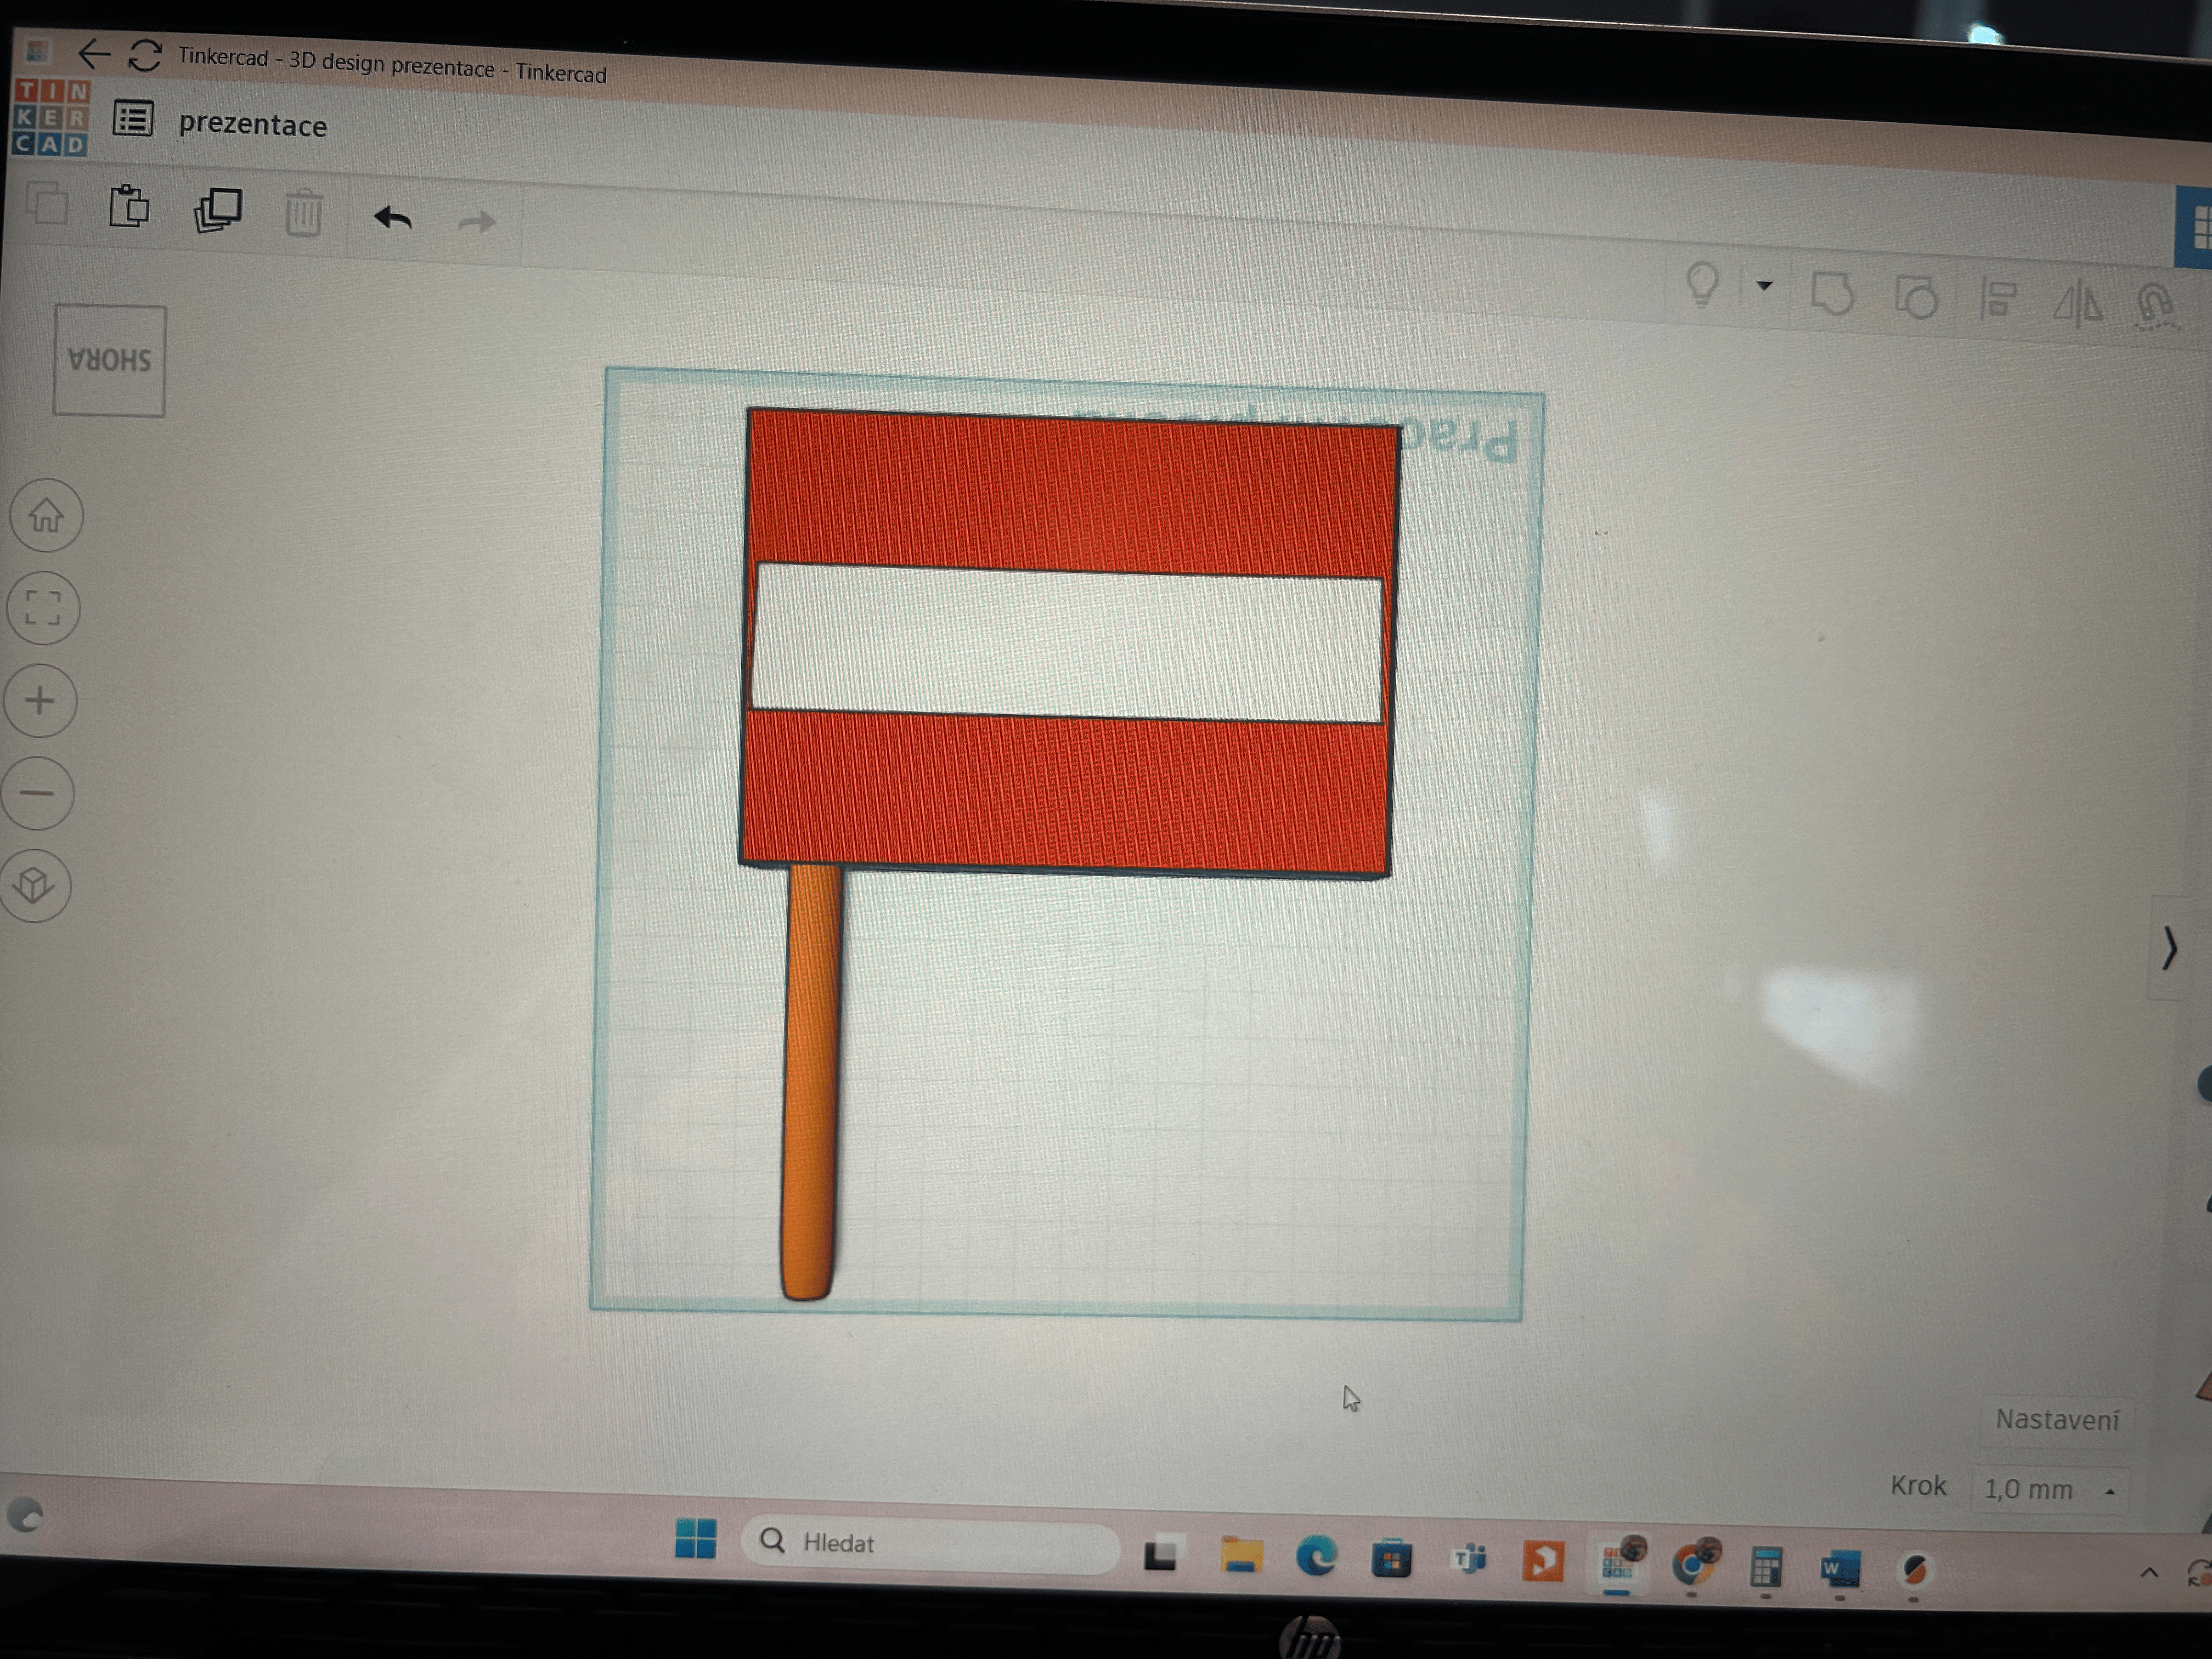Expand the lightbulb visibility dropdown arrow
The width and height of the screenshot is (2212, 1659).
(x=1765, y=287)
